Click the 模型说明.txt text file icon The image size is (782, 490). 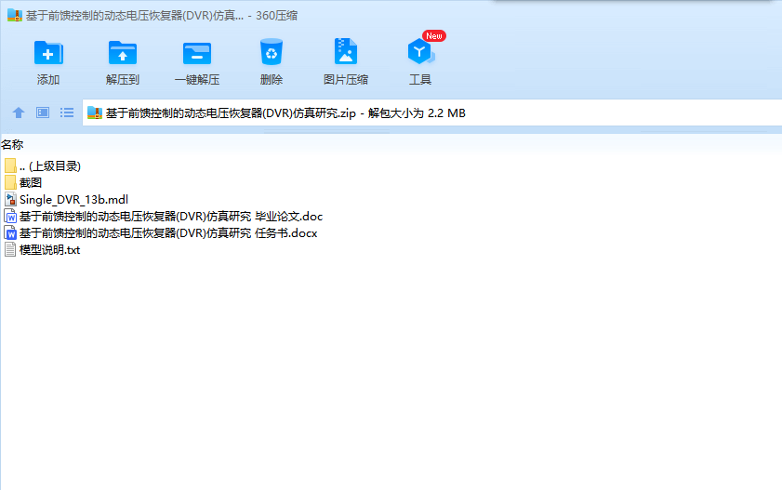click(10, 250)
